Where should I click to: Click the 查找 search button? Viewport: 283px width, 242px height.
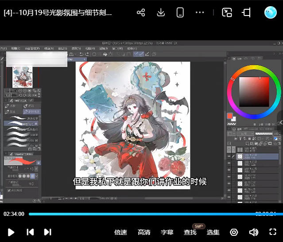point(190,232)
